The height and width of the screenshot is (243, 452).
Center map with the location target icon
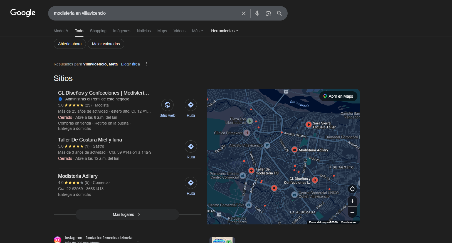(x=352, y=189)
